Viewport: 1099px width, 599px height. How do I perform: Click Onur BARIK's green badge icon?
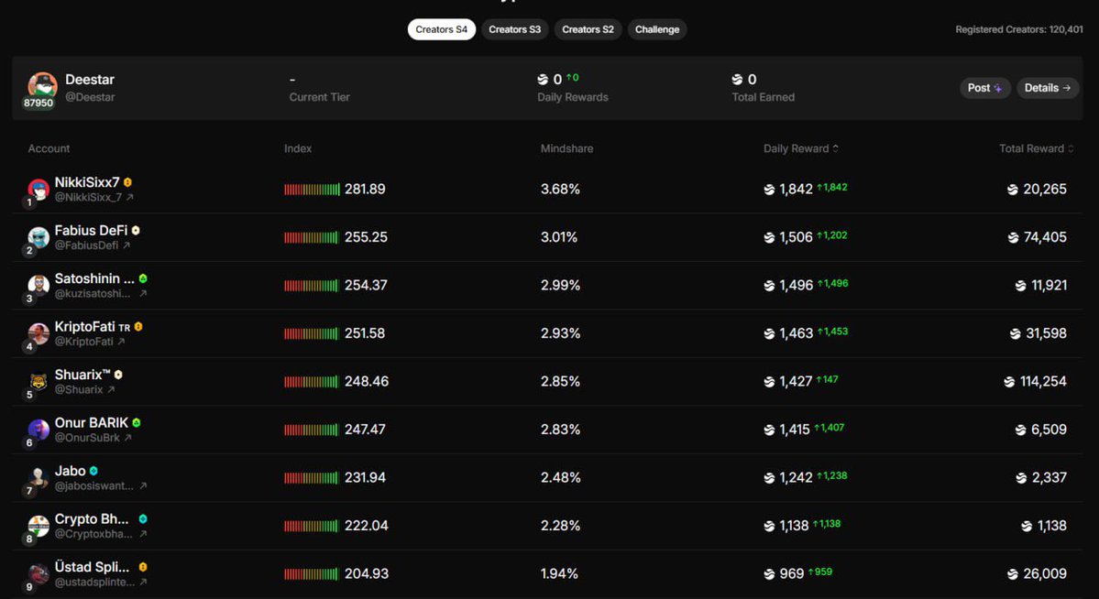click(136, 422)
